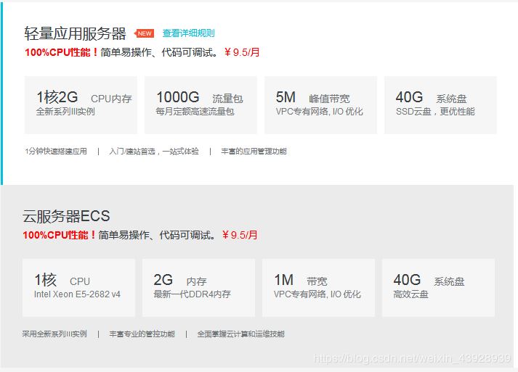Select the 云服务器ECS heading
The image size is (518, 372).
pyautogui.click(x=66, y=216)
